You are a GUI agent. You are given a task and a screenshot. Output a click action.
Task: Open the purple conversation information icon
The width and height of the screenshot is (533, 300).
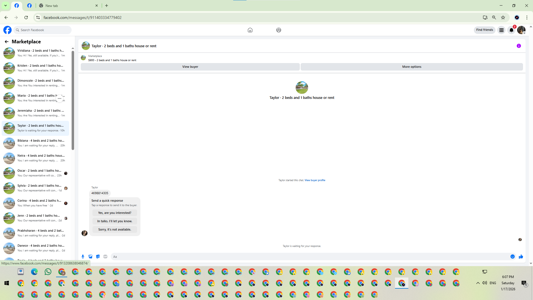(519, 46)
